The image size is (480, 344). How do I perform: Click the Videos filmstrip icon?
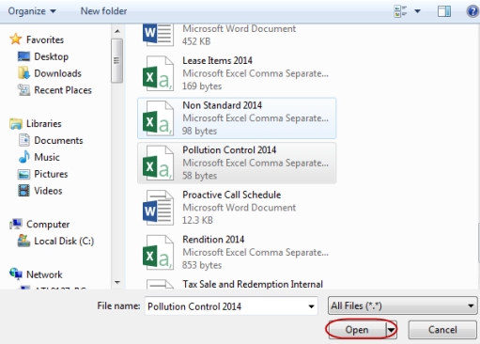click(x=23, y=191)
